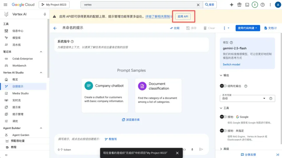
Task: Select the Document classification sample card
Action: coord(158,96)
